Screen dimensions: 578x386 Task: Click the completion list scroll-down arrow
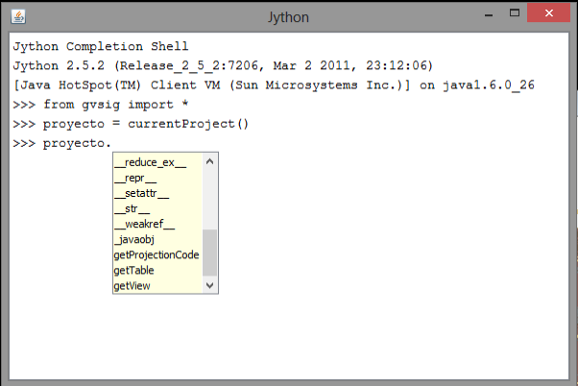[x=209, y=286]
